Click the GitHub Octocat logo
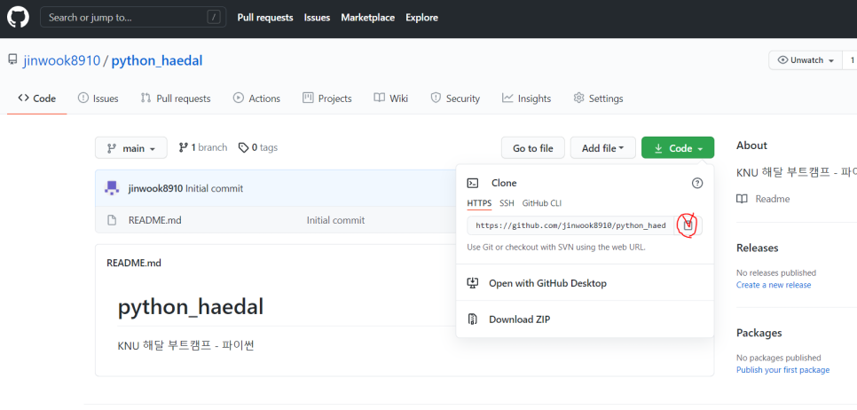Image resolution: width=857 pixels, height=410 pixels. click(19, 18)
